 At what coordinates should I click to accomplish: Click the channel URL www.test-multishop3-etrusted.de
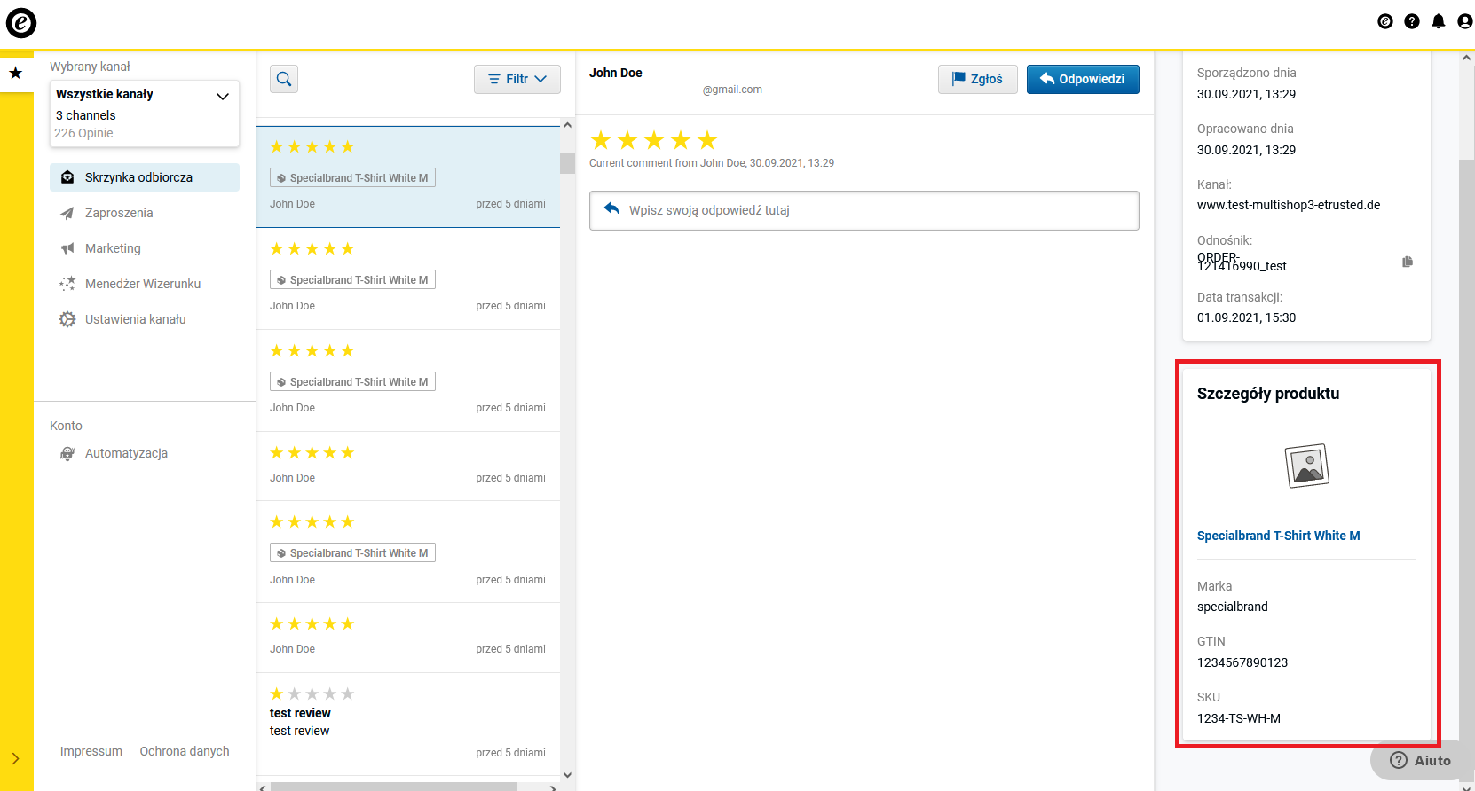point(1289,205)
